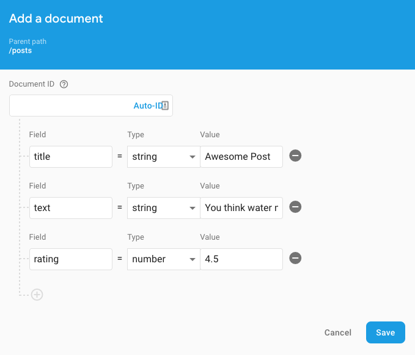Click the 'Awesome Post' value field
This screenshot has width=415, height=355.
click(241, 157)
